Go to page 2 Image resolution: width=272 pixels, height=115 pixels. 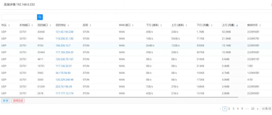[x=229, y=109]
